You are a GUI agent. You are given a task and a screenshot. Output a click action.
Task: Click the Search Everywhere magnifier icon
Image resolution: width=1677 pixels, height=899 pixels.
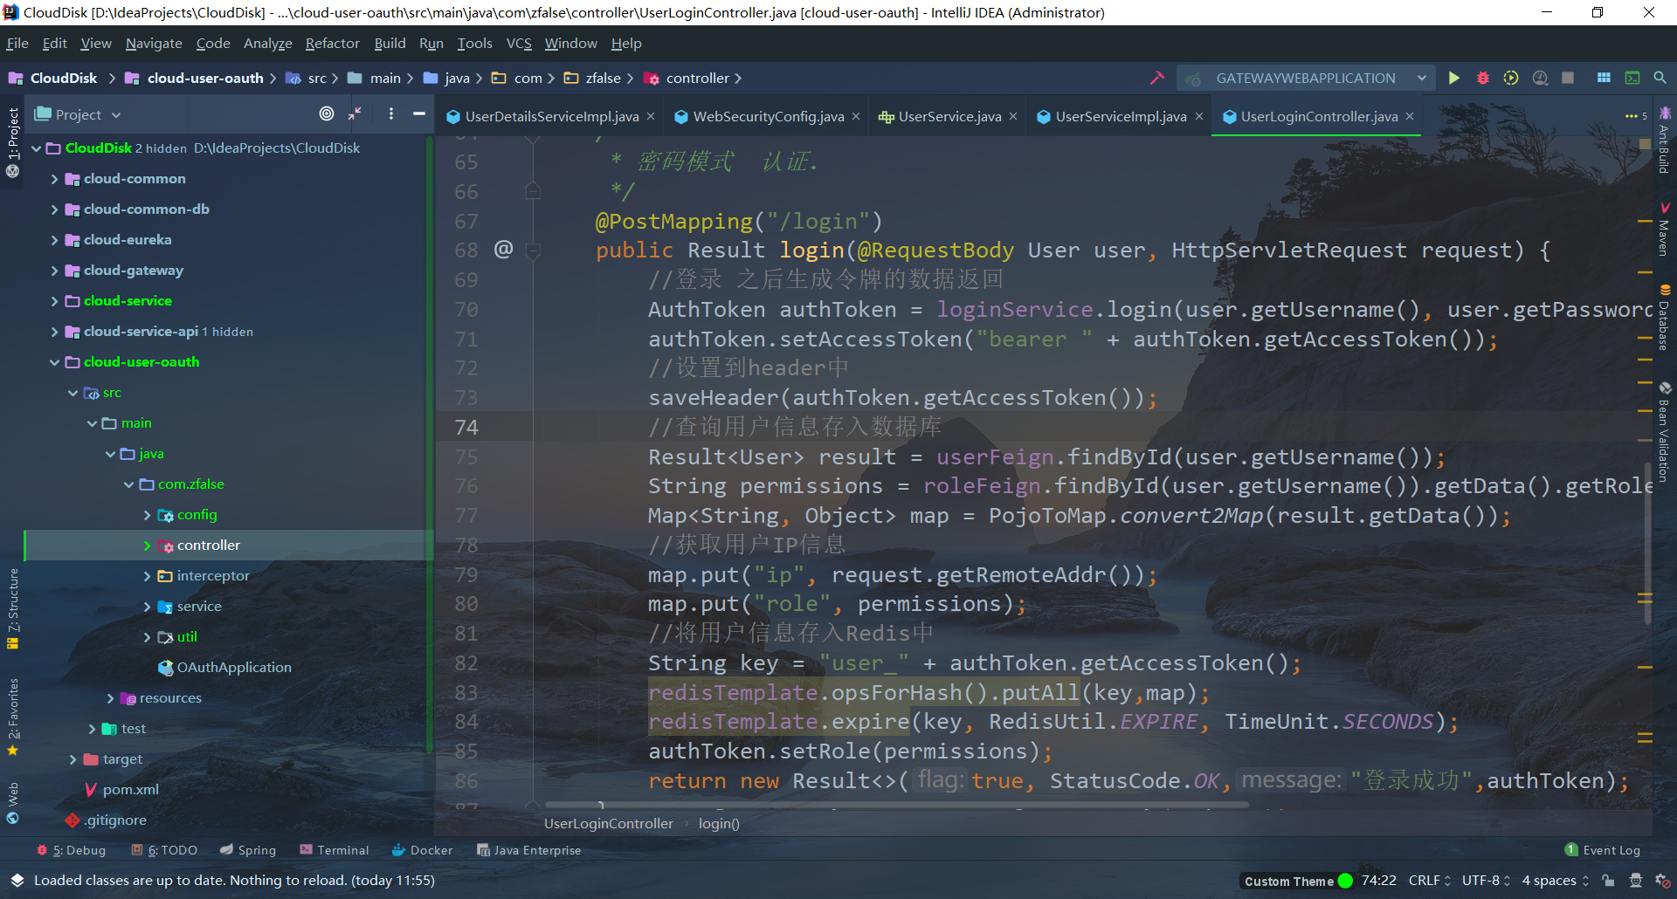pos(1660,78)
